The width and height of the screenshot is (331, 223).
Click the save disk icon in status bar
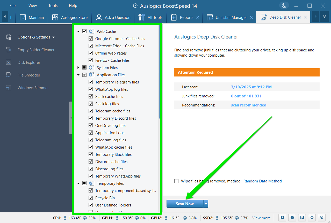[x=302, y=218]
